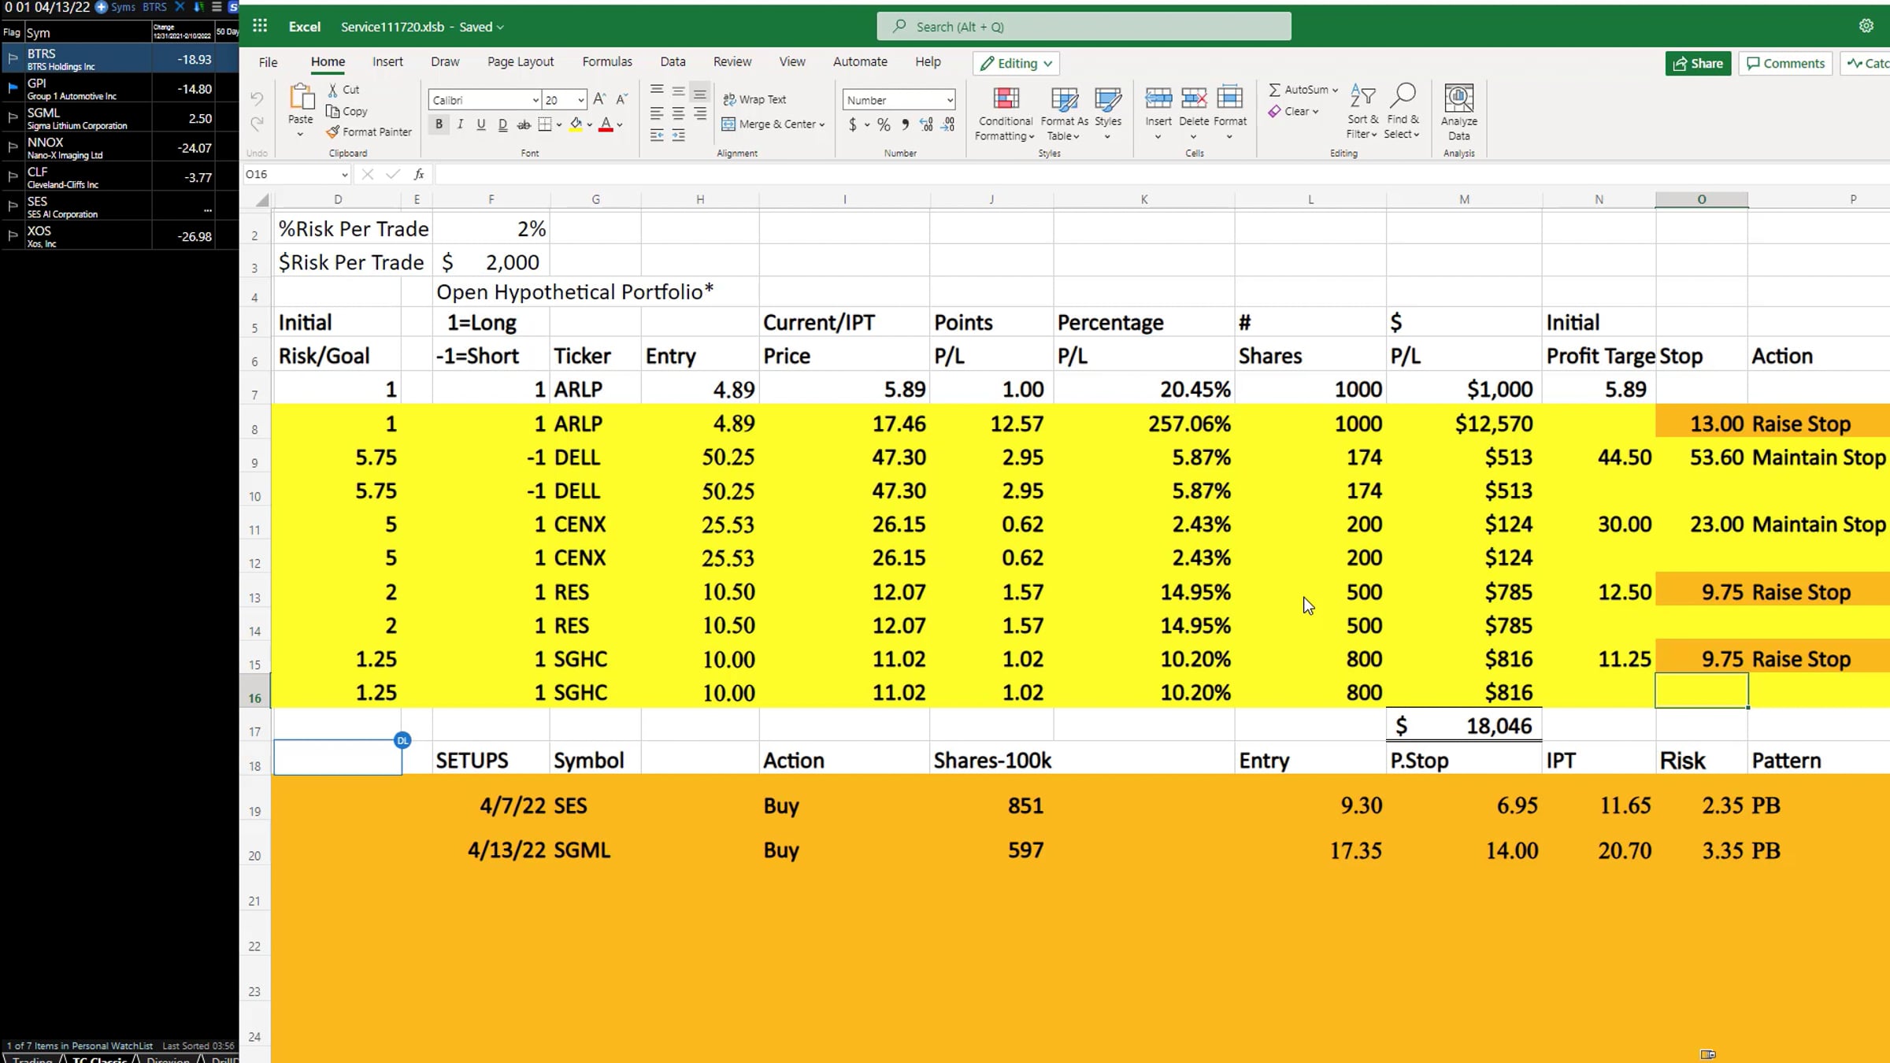Toggle the flag for SGML in watchlist
The width and height of the screenshot is (1890, 1063).
pos(13,117)
